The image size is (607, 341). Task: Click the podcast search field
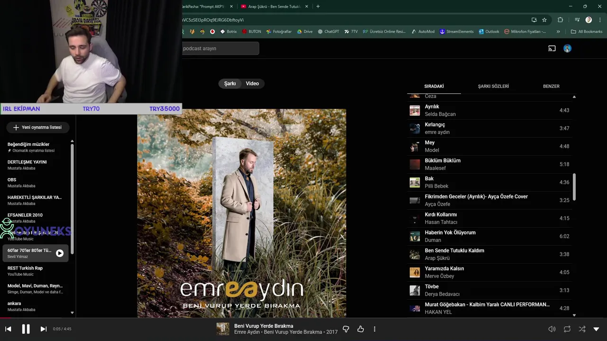(220, 48)
